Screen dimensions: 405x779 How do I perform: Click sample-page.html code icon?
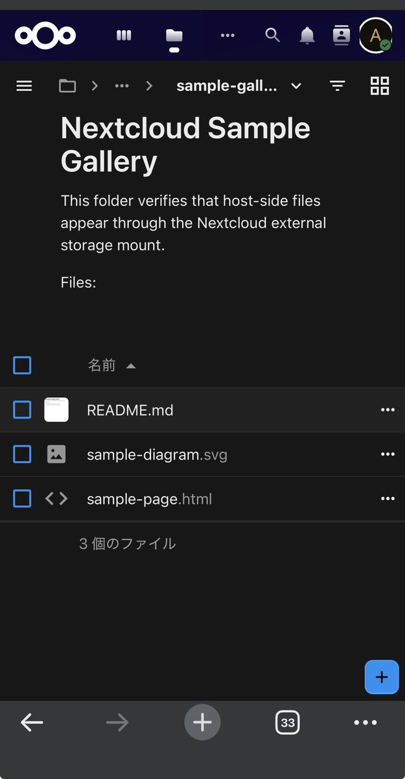pos(56,499)
